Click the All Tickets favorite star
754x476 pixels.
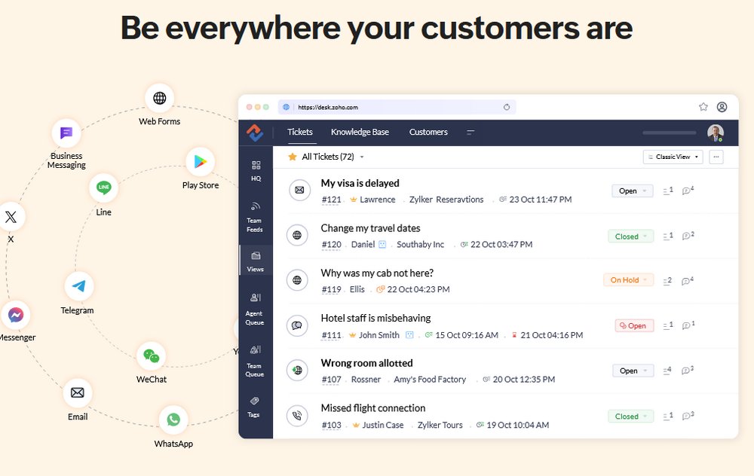point(292,157)
